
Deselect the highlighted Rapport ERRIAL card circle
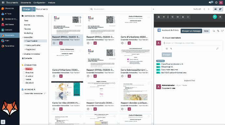80,18
